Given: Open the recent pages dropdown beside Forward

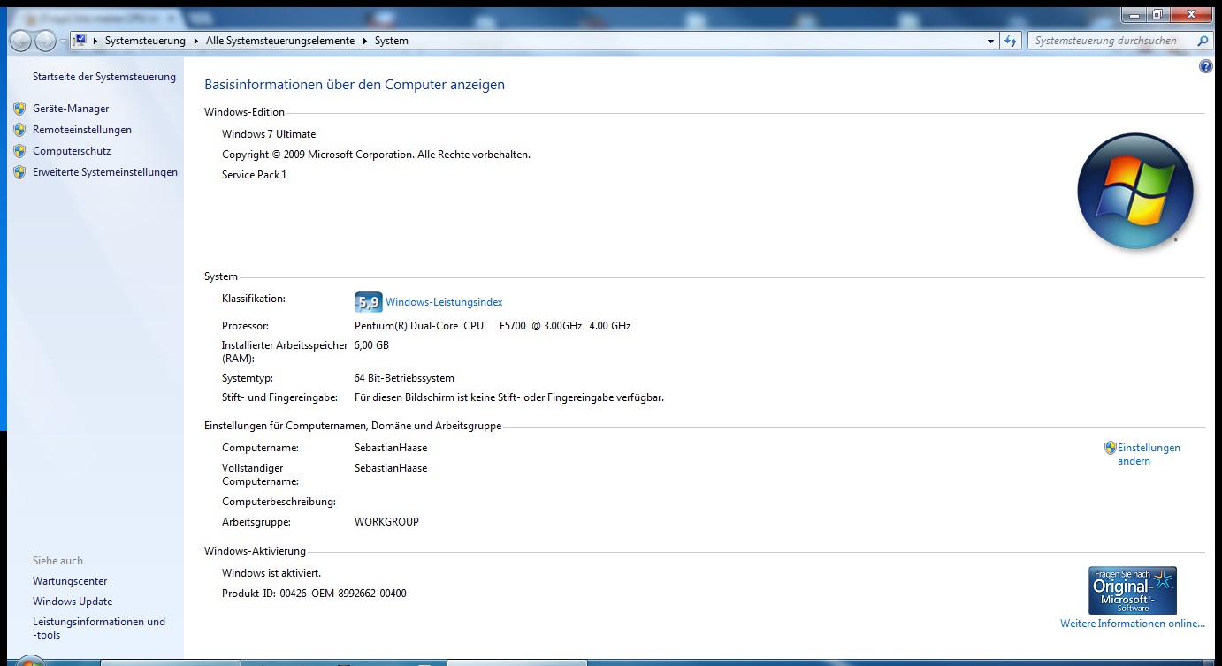Looking at the screenshot, I should (x=63, y=42).
